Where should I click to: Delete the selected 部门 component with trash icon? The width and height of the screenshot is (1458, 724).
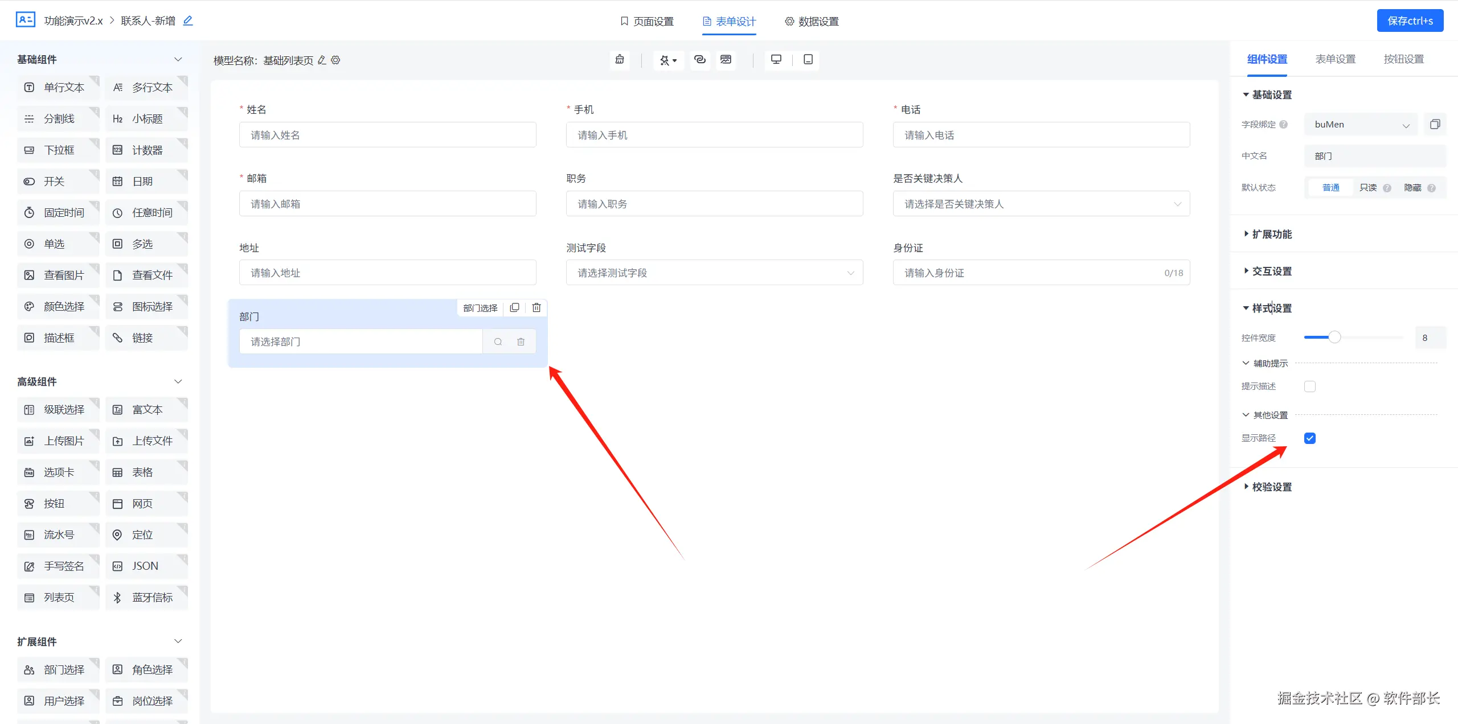click(536, 308)
